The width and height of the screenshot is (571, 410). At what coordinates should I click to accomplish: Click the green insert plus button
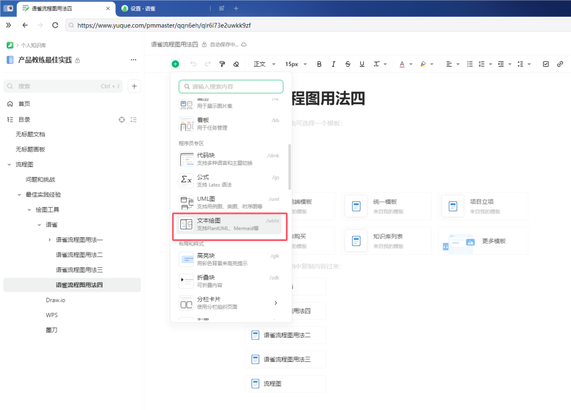click(x=175, y=64)
